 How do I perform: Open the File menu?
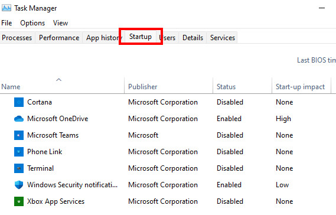tap(6, 23)
